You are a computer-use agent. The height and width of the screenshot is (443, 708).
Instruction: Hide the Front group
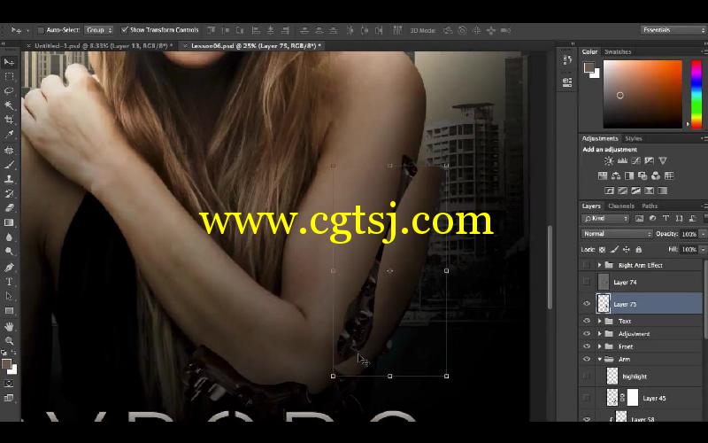point(587,346)
